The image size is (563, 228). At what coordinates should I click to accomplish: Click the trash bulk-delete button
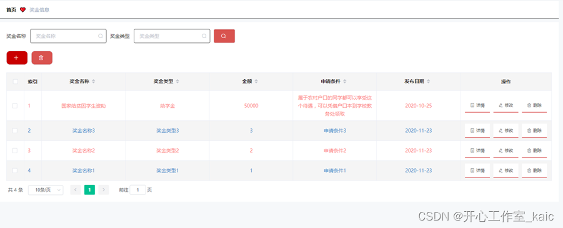point(42,58)
